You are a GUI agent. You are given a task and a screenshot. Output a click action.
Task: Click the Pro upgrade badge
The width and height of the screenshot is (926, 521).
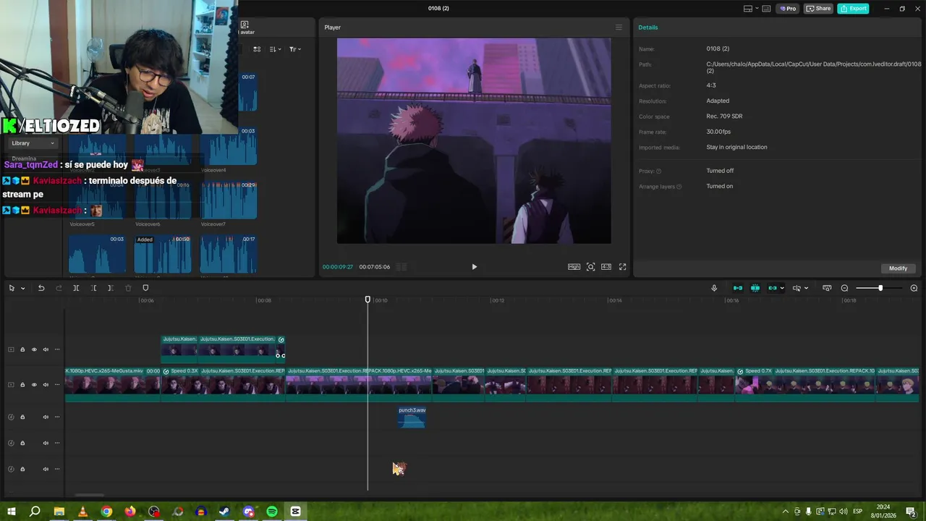(787, 9)
